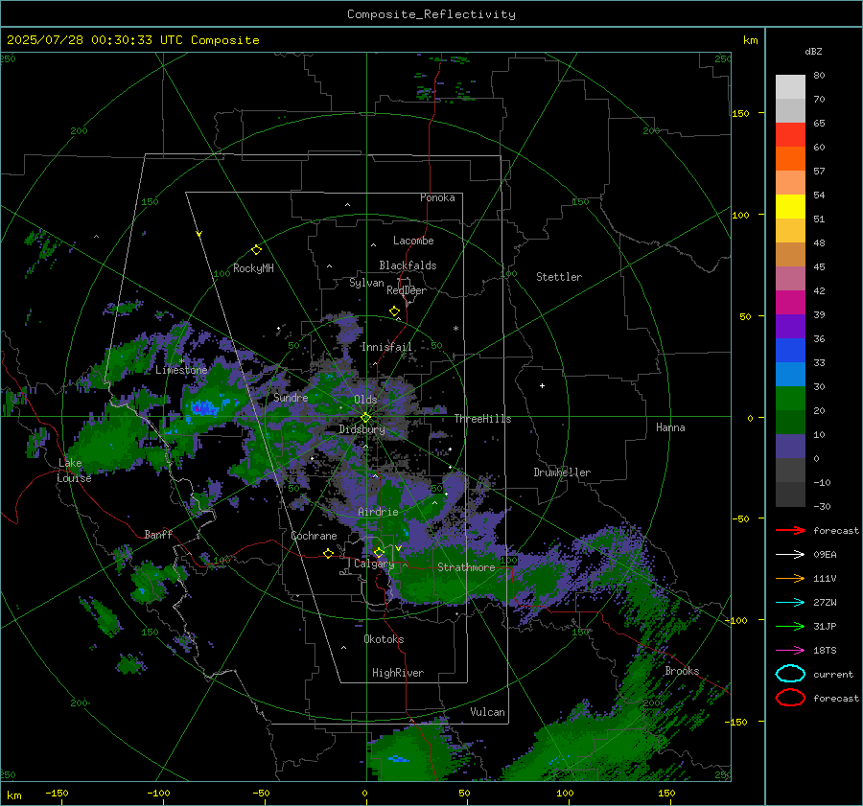
Task: Select the red 65 dBZ color swatch
Action: (x=790, y=135)
